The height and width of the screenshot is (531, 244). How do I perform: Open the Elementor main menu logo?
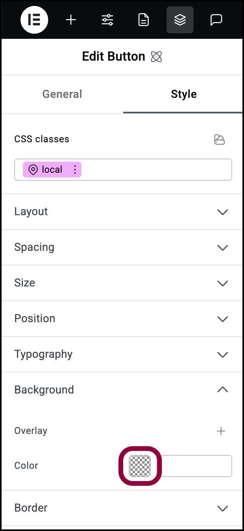(x=34, y=20)
